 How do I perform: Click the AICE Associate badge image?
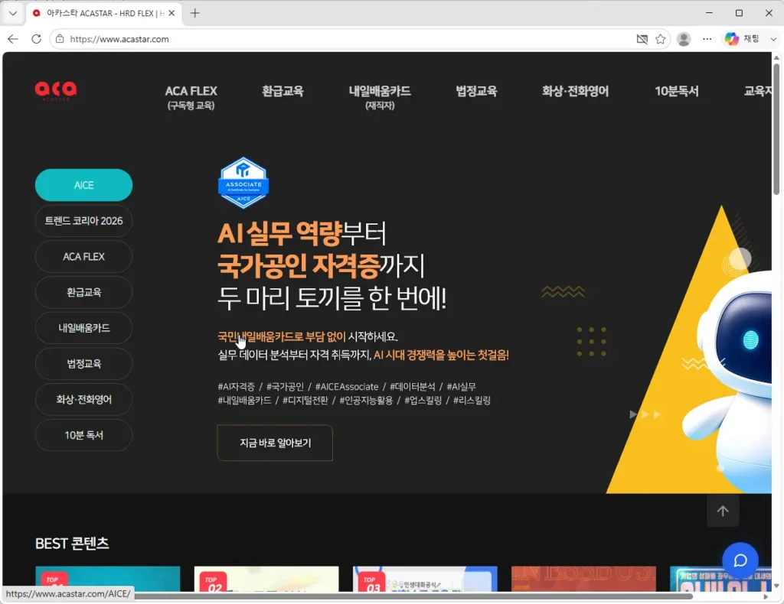(243, 183)
